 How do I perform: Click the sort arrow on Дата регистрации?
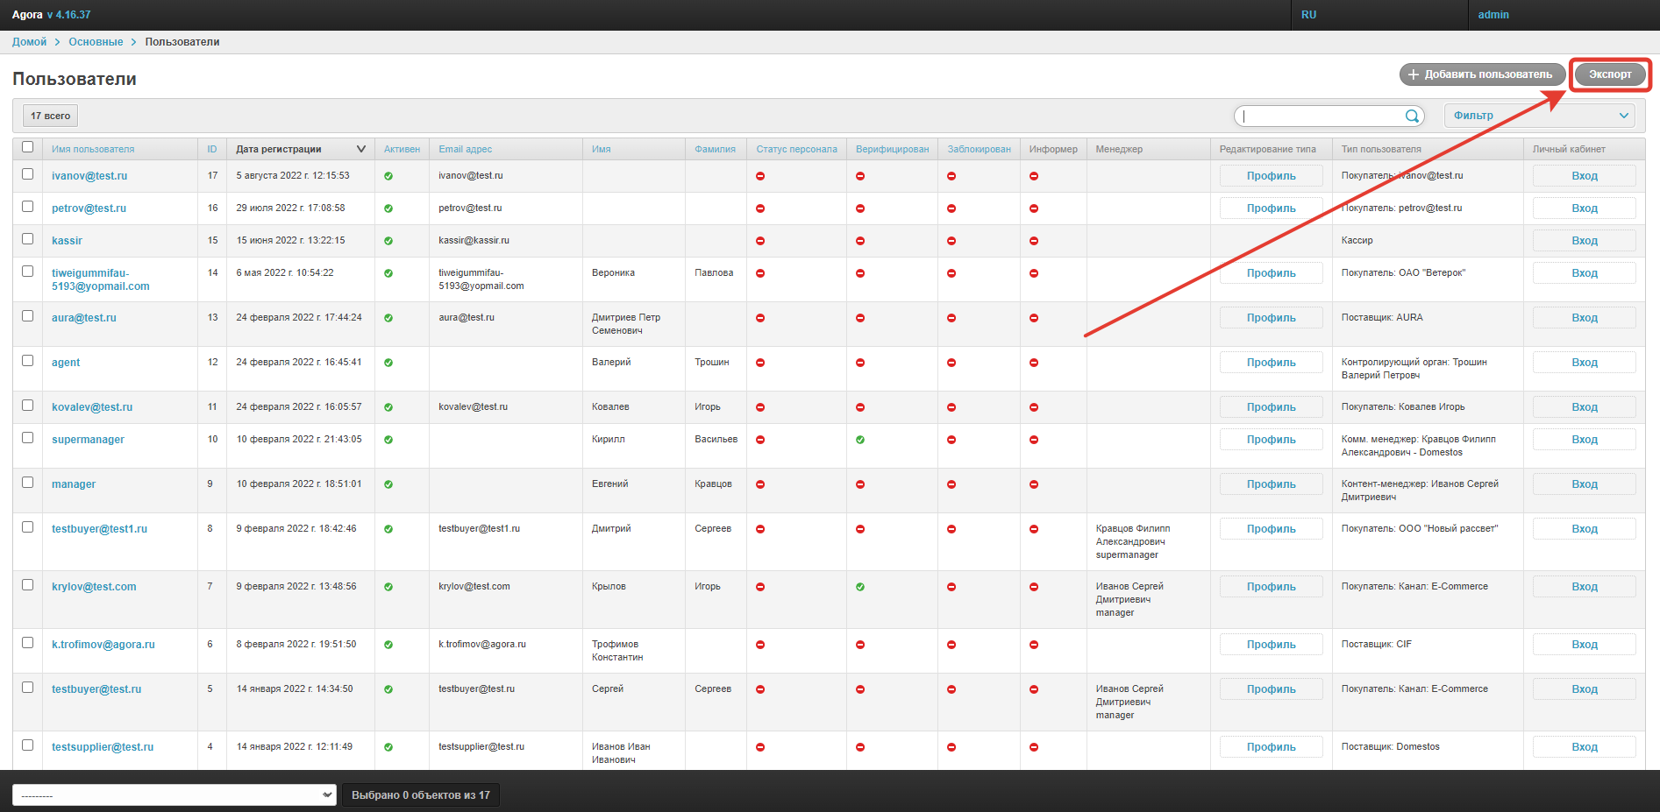[360, 149]
